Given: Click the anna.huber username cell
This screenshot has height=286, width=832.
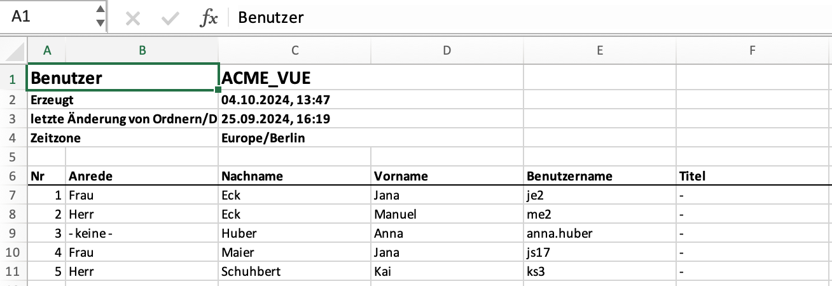Looking at the screenshot, I should (599, 233).
